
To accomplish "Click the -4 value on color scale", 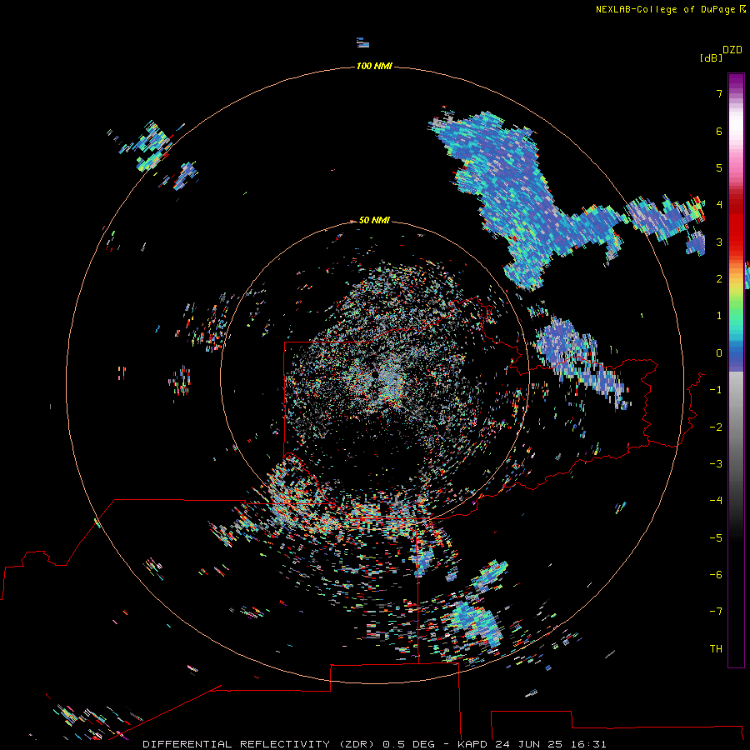I will point(716,501).
